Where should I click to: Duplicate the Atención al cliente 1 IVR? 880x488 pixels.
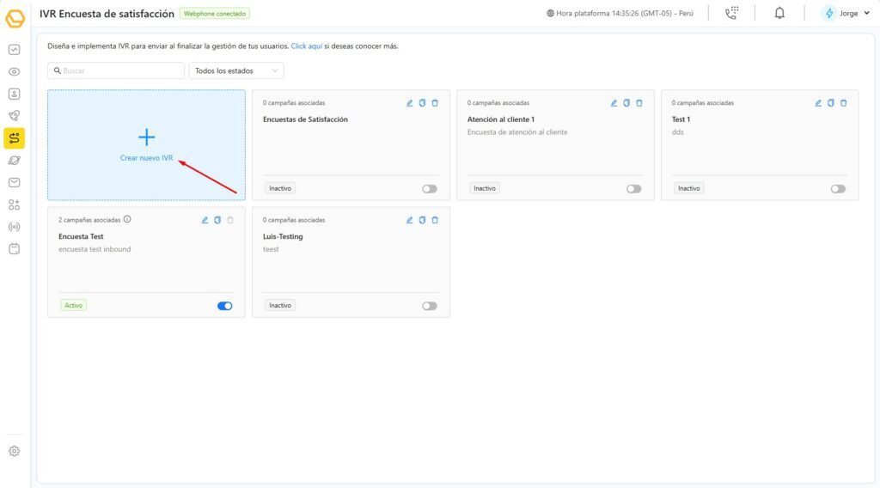pos(626,103)
